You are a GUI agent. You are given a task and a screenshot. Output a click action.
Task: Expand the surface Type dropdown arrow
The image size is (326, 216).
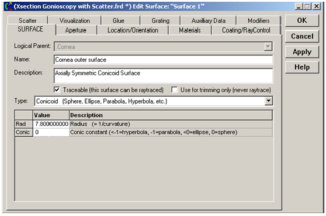coord(268,101)
